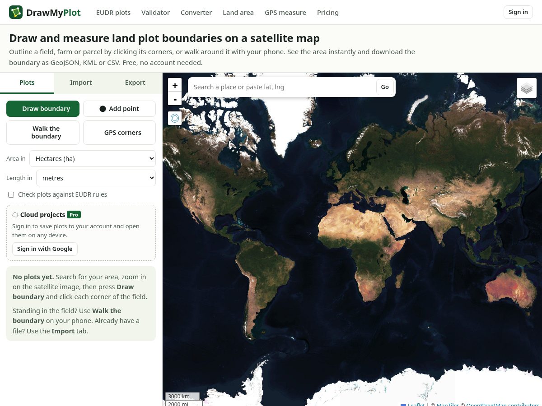Open the Area in units dropdown
This screenshot has height=406, width=542.
click(93, 159)
